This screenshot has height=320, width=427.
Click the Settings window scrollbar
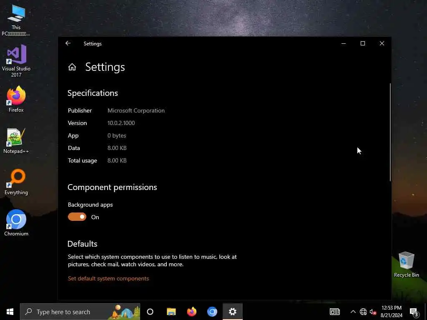point(390,132)
